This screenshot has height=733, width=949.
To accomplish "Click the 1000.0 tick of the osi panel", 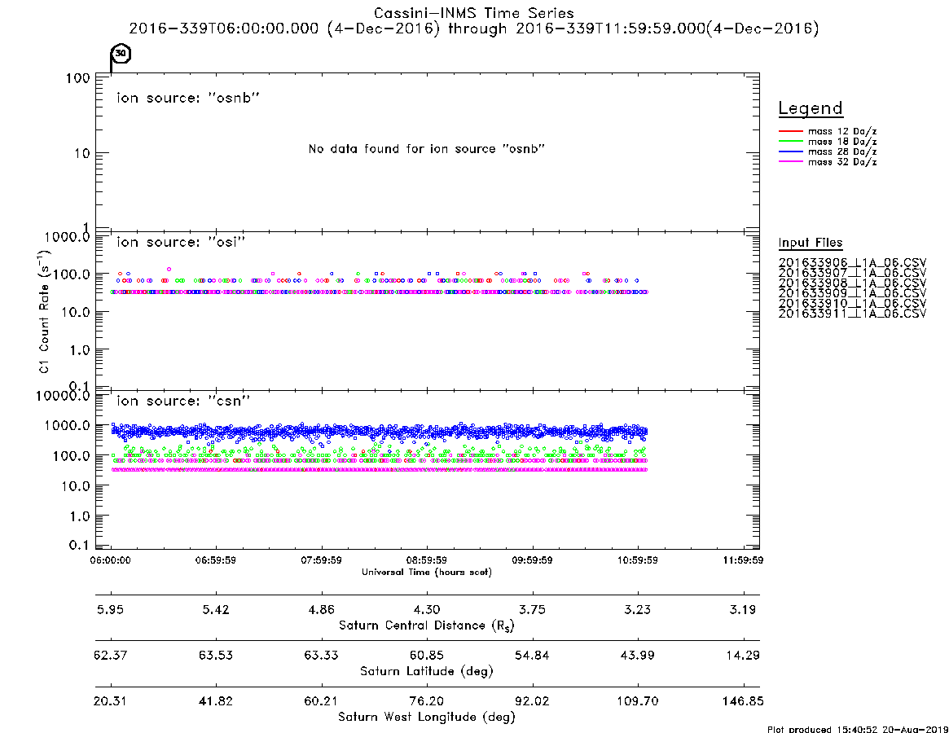I will click(67, 237).
